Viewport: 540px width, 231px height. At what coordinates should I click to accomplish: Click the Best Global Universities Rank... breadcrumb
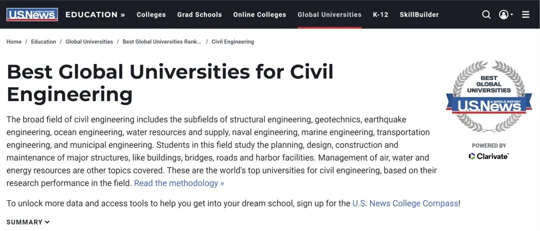[161, 41]
